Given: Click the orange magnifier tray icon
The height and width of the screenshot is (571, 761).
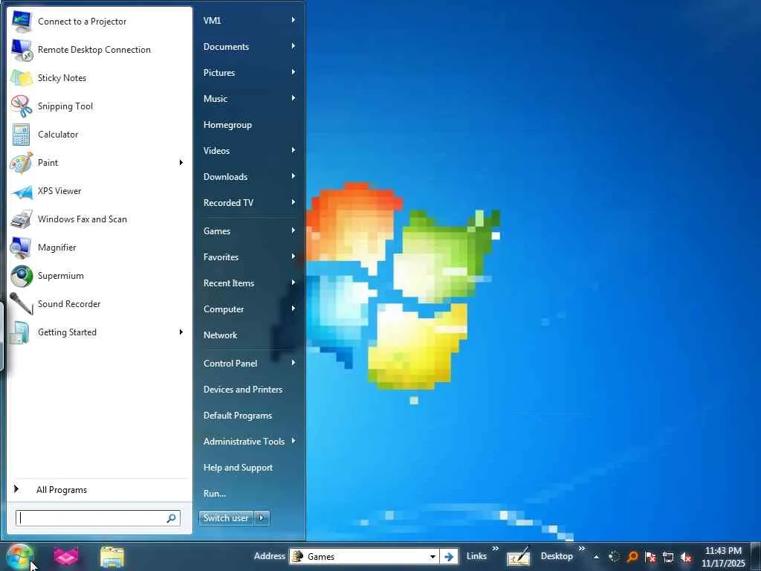Looking at the screenshot, I should (x=632, y=556).
